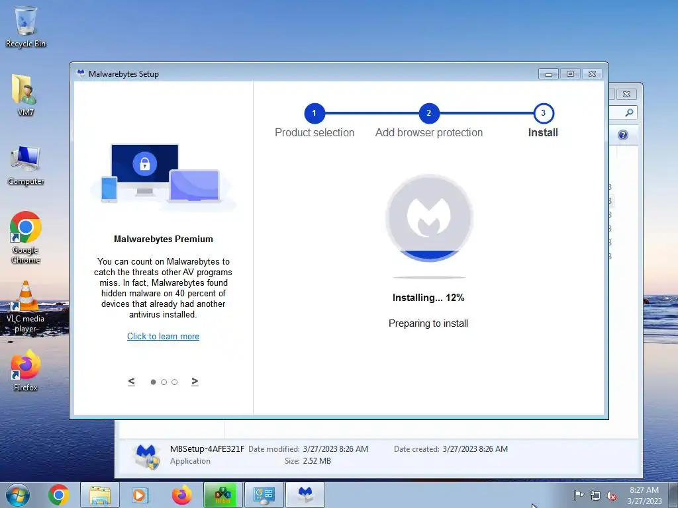Click the Windows Start button
This screenshot has width=678, height=508.
[x=18, y=495]
